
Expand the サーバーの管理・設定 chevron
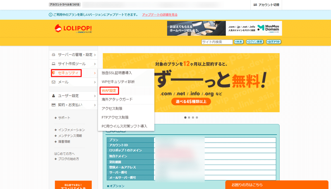click(95, 55)
